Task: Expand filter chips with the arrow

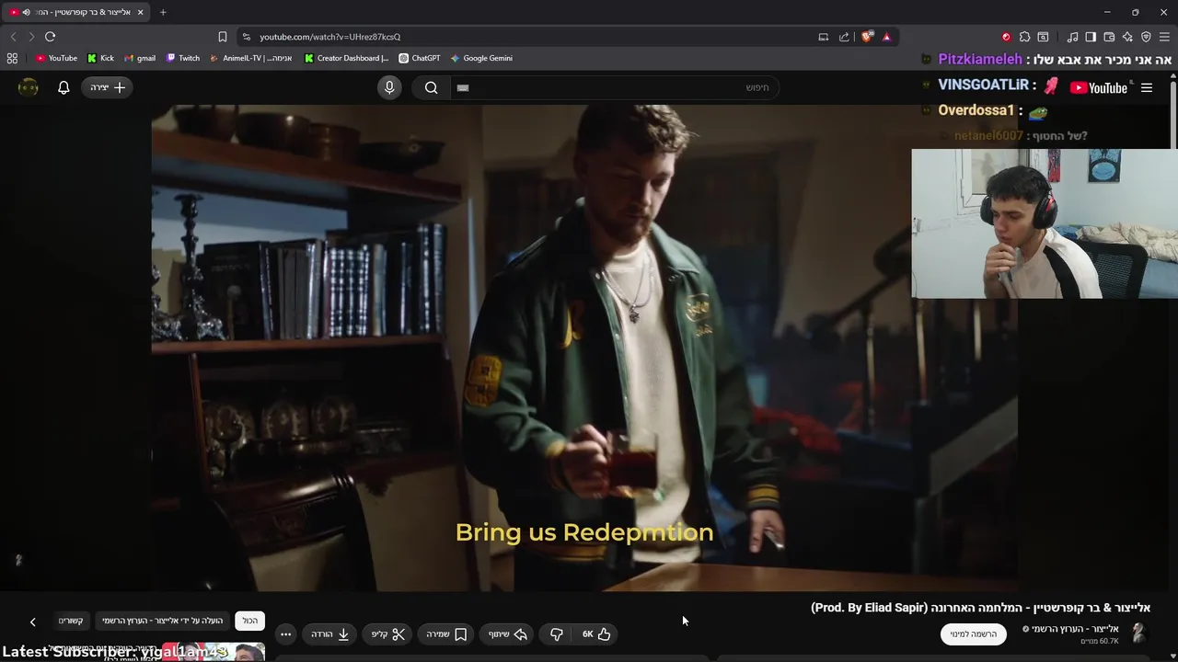Action: [32, 622]
